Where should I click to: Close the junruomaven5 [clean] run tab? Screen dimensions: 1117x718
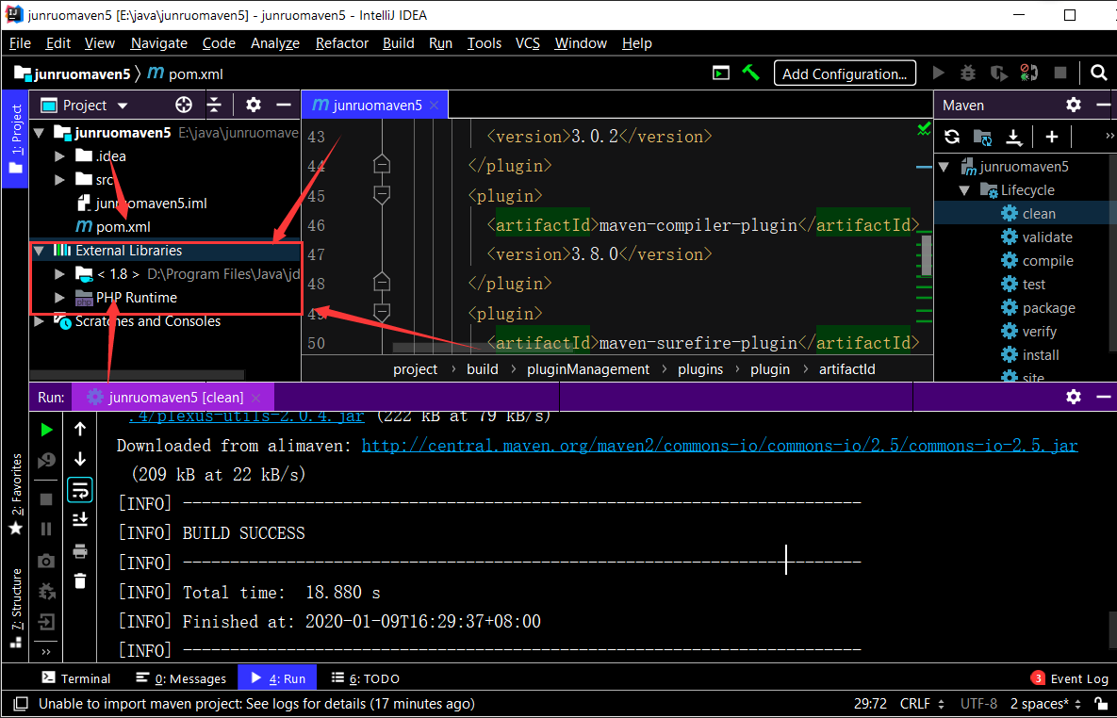pyautogui.click(x=257, y=398)
